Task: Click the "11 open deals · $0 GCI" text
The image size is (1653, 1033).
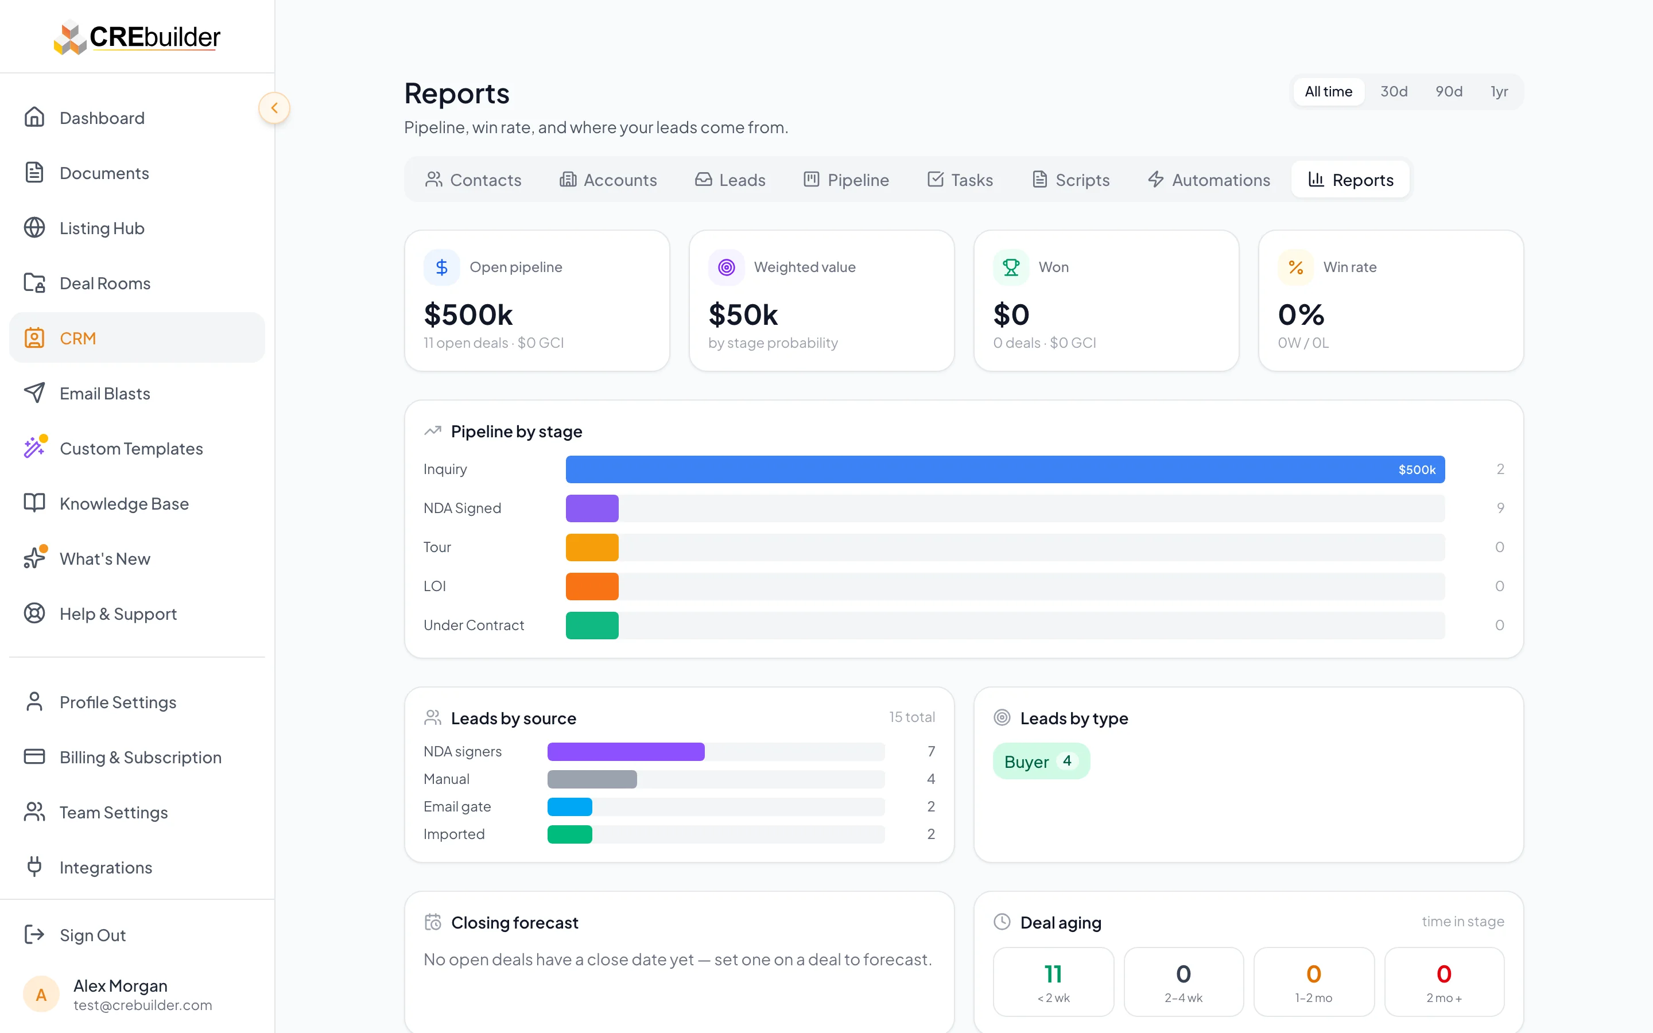Action: [493, 342]
